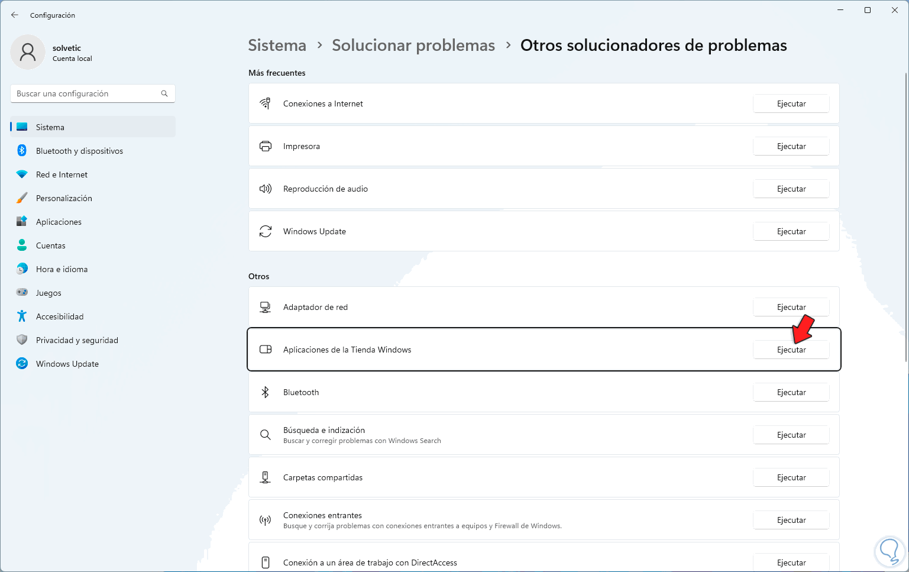This screenshot has height=572, width=909.
Task: Run the Conexiones a Internet troubleshooter
Action: click(791, 104)
